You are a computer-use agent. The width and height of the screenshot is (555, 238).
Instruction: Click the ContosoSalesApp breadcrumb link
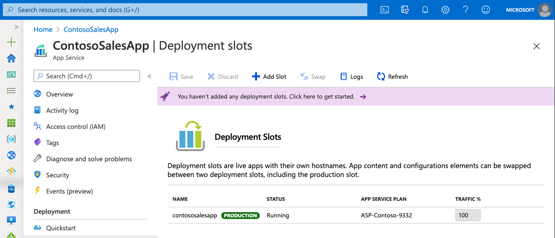tap(91, 29)
